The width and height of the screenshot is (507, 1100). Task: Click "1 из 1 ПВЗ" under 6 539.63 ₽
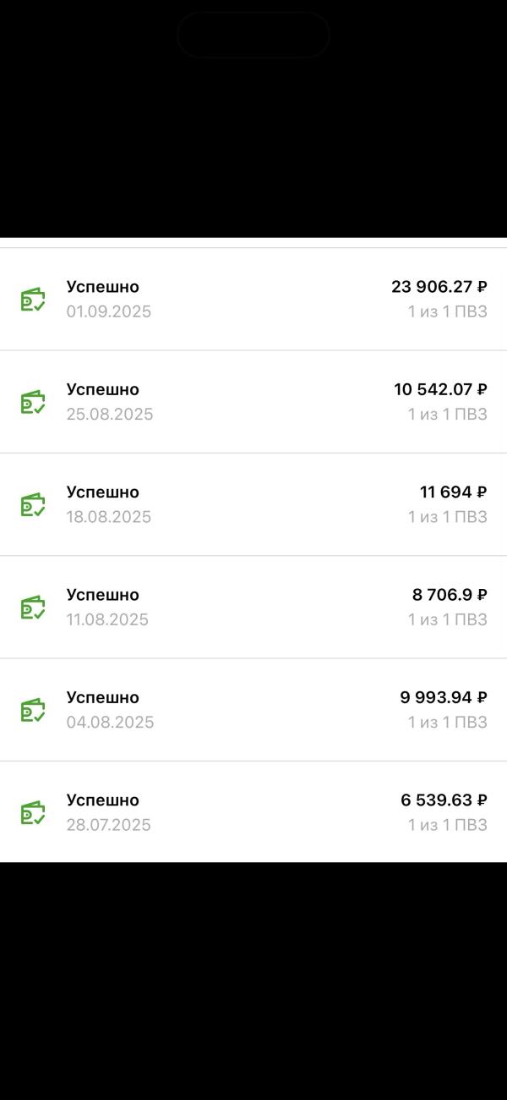coord(447,825)
